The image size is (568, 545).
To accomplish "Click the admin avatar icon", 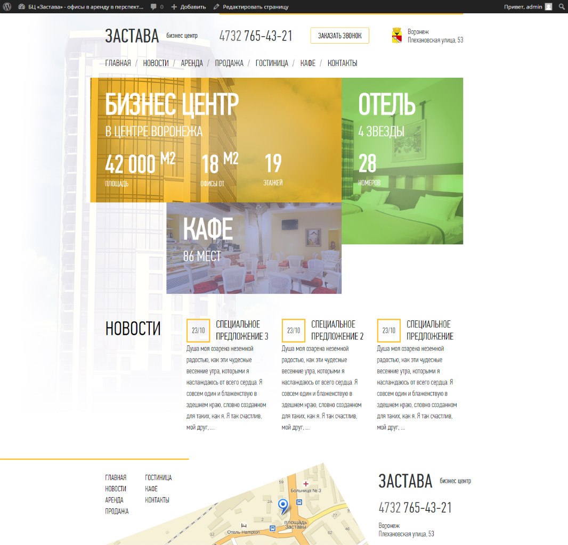I will pos(548,6).
